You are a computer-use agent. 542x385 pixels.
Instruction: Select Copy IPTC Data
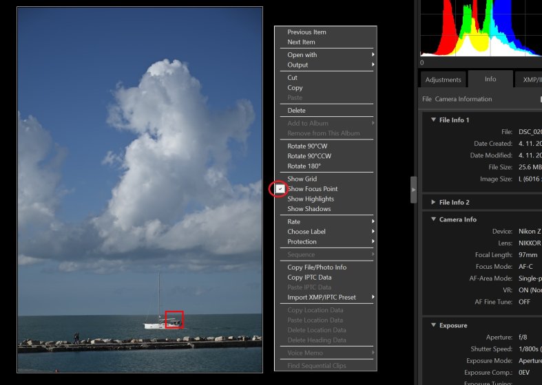point(326,277)
